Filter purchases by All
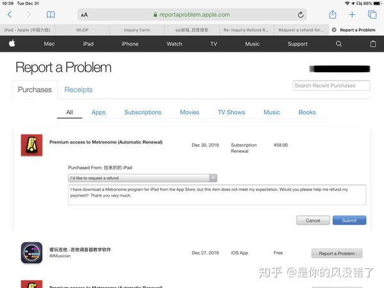Image resolution: width=384 pixels, height=288 pixels. pos(70,112)
